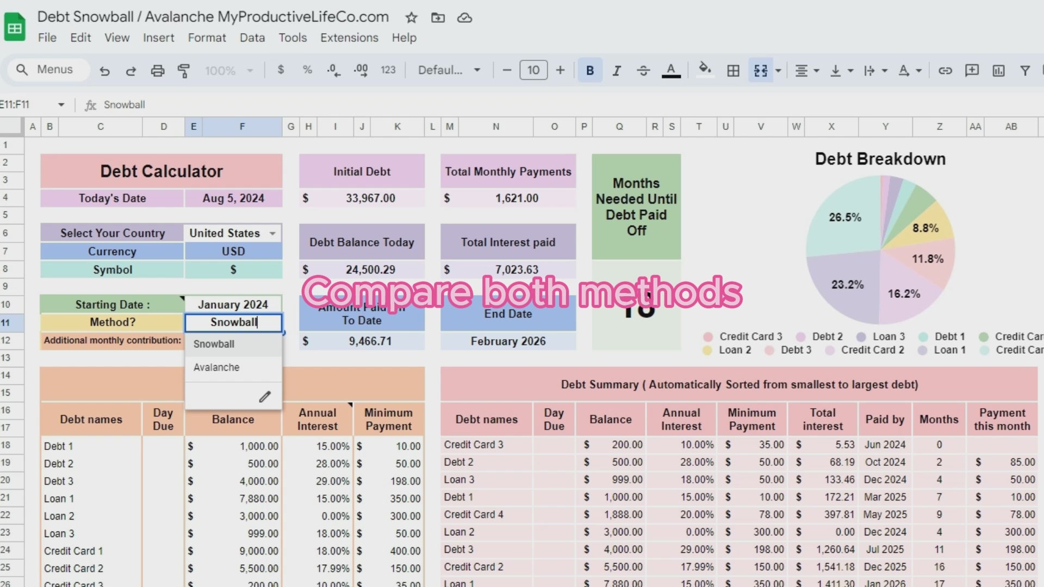Click the Print icon in the toolbar
This screenshot has width=1044, height=587.
[157, 70]
